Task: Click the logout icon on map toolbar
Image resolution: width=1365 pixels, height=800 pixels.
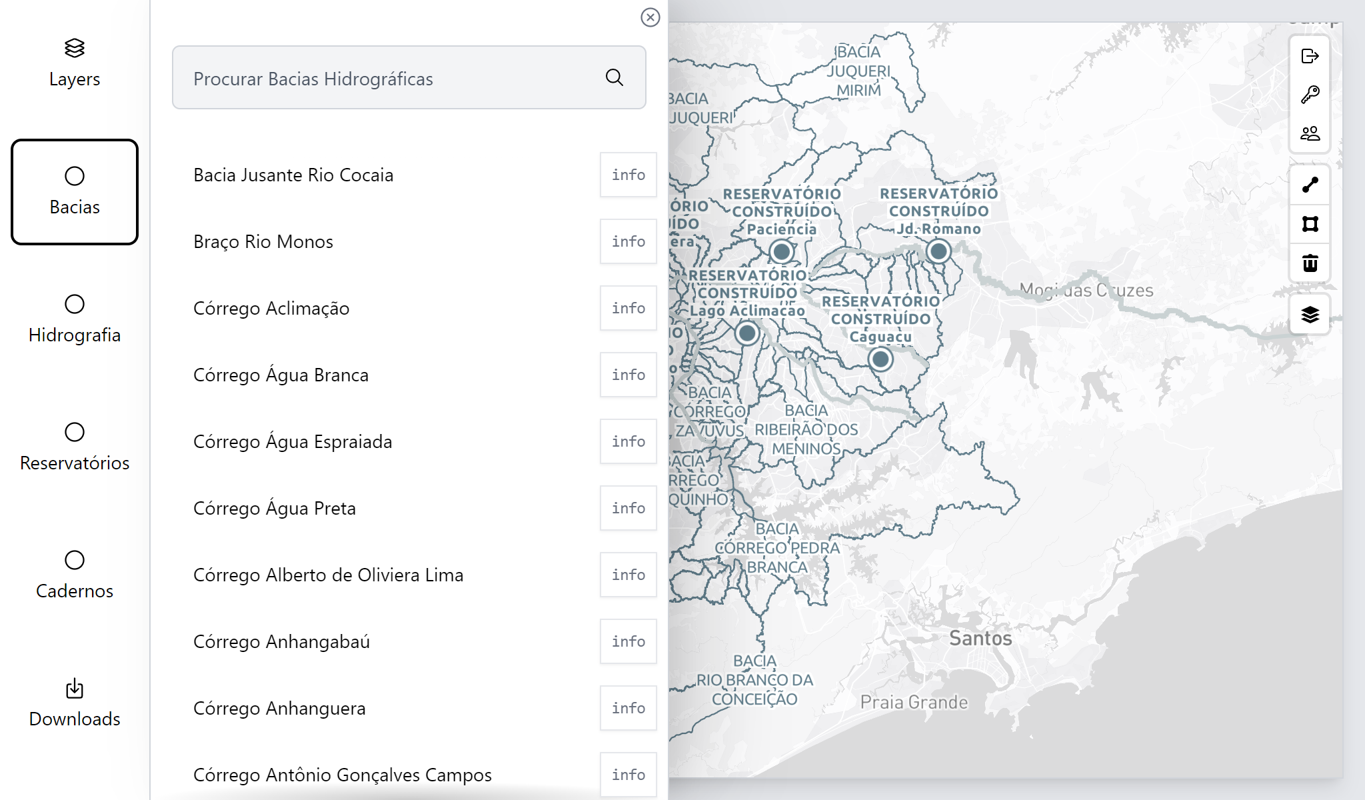Action: [x=1310, y=56]
